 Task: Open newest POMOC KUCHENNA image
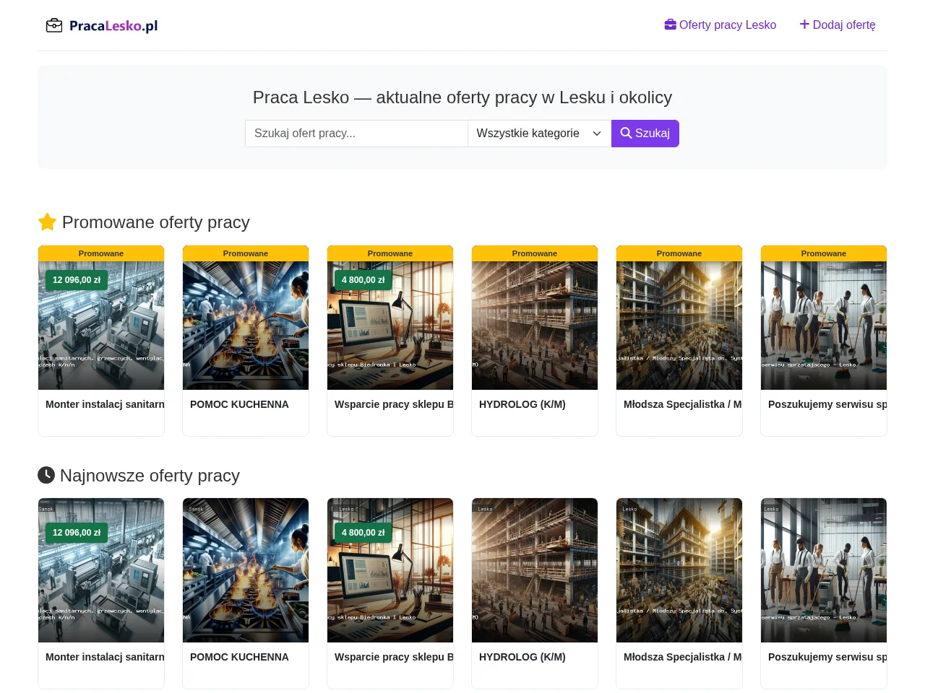(x=246, y=570)
